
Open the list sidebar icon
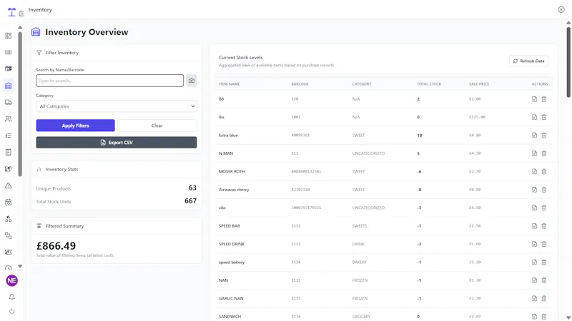coord(9,136)
